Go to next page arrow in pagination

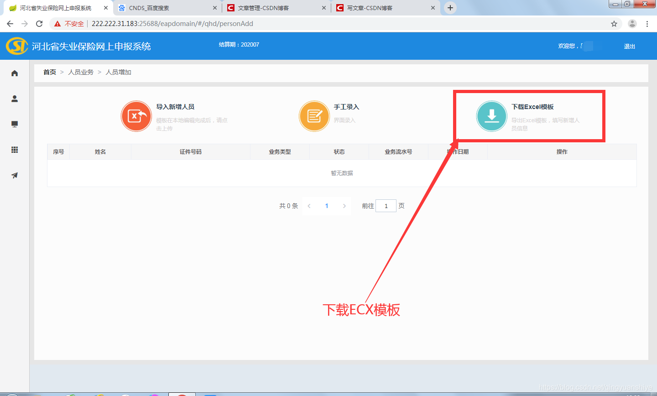pos(344,206)
